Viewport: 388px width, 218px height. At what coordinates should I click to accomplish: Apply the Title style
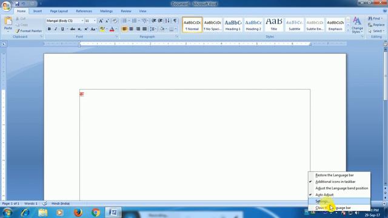click(274, 25)
